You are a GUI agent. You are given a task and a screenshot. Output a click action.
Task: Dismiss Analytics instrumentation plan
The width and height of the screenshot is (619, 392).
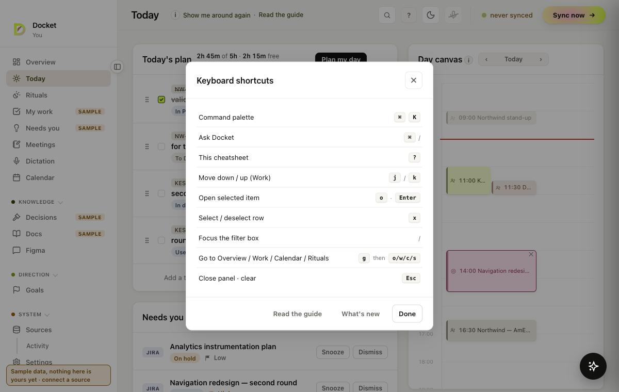click(370, 352)
